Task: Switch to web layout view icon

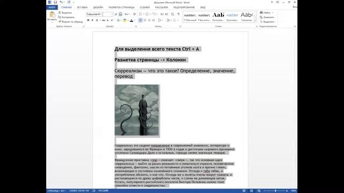Action: (x=259, y=191)
